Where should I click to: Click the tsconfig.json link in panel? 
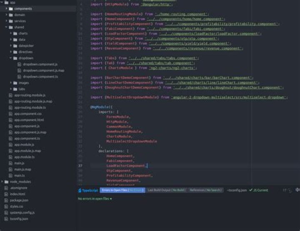237,190
